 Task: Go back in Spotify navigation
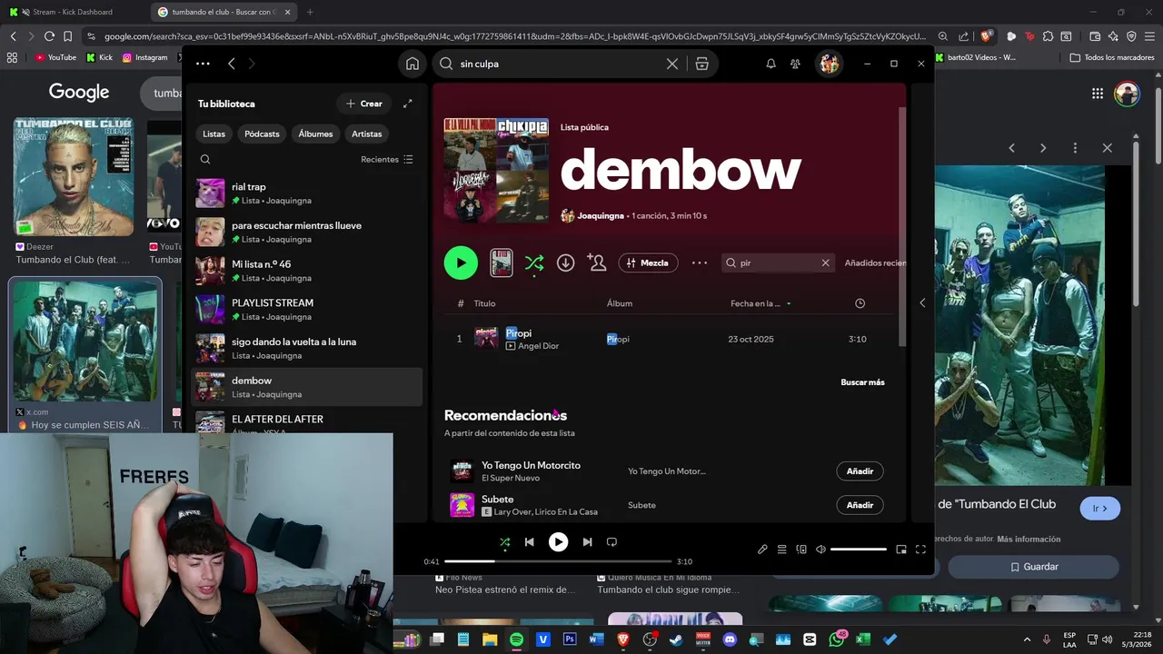pos(232,64)
